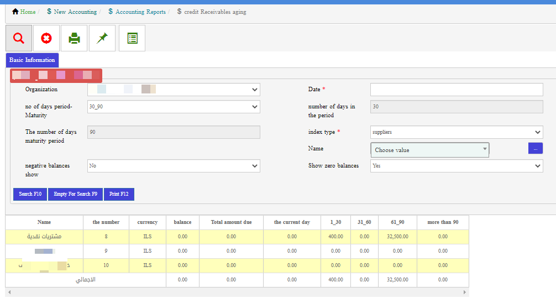
Task: Open the index type dropdown
Action: (457, 132)
